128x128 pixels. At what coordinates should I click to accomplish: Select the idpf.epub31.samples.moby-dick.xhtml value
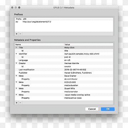coord(82,54)
